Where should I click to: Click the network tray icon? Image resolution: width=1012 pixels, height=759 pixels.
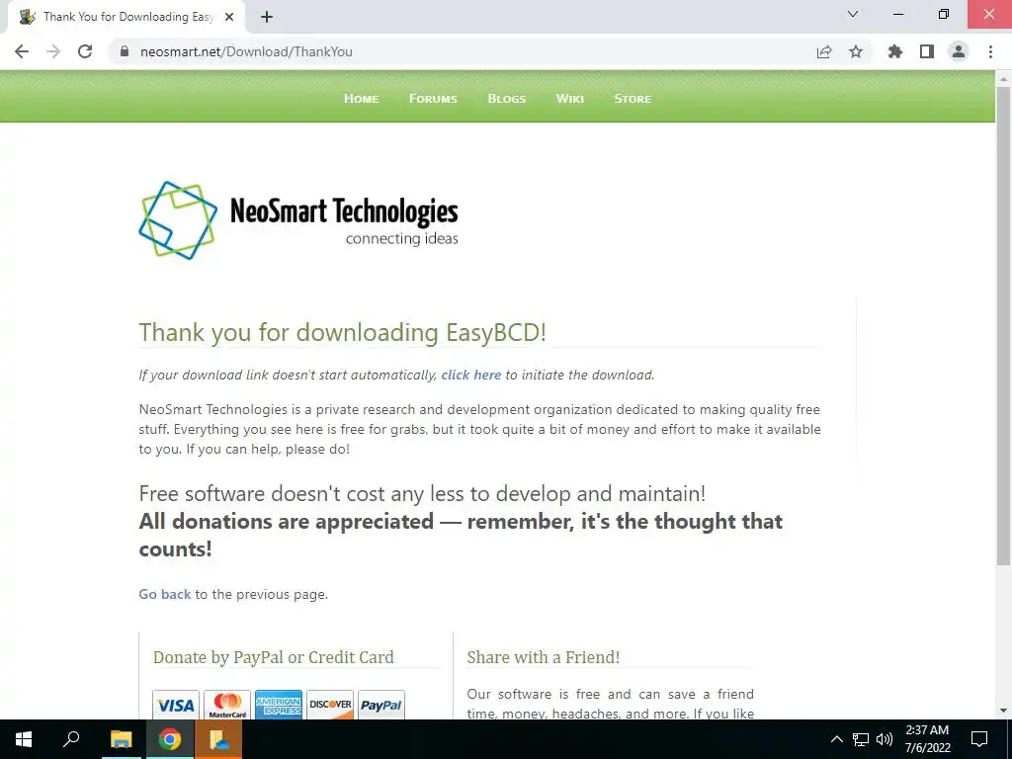[x=861, y=739]
